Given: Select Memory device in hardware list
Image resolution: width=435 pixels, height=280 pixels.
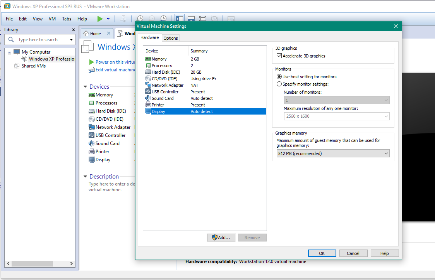Looking at the screenshot, I should (x=159, y=59).
